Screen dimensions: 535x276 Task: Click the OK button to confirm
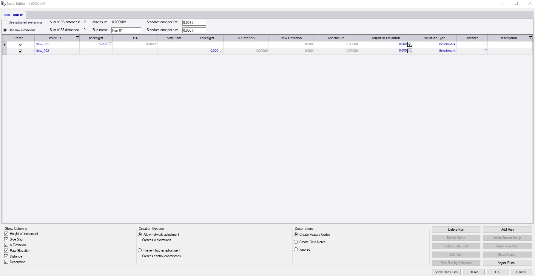(497, 272)
